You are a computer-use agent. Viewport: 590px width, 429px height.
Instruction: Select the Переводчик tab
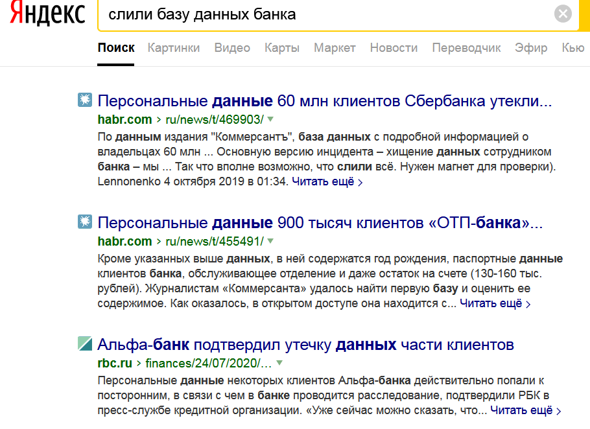(466, 48)
